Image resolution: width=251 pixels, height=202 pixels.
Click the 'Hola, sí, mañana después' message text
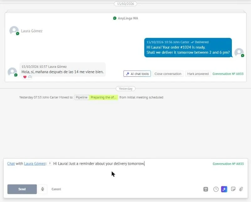[x=62, y=72]
